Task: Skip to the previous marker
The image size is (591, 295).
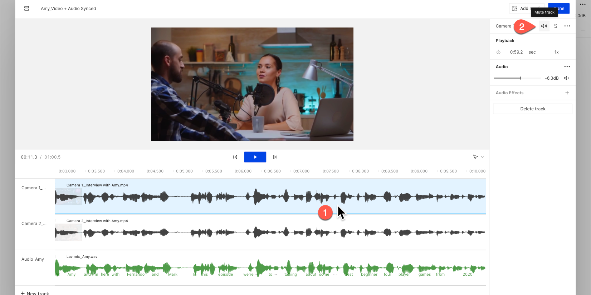Action: coord(235,157)
